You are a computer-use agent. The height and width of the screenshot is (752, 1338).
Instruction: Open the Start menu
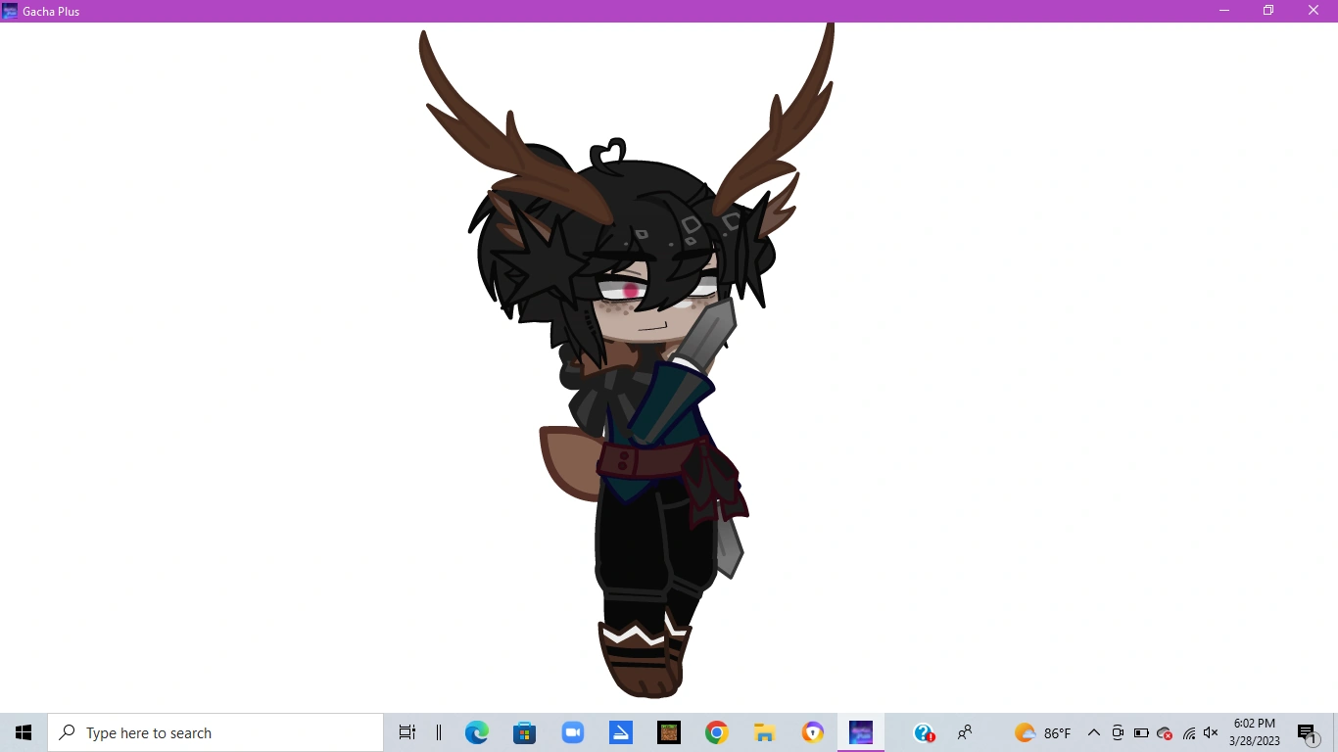[x=23, y=732]
